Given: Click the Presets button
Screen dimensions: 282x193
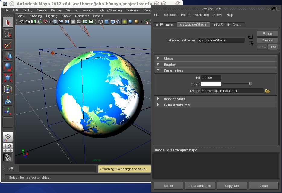Looking at the screenshot, I should [267, 40].
